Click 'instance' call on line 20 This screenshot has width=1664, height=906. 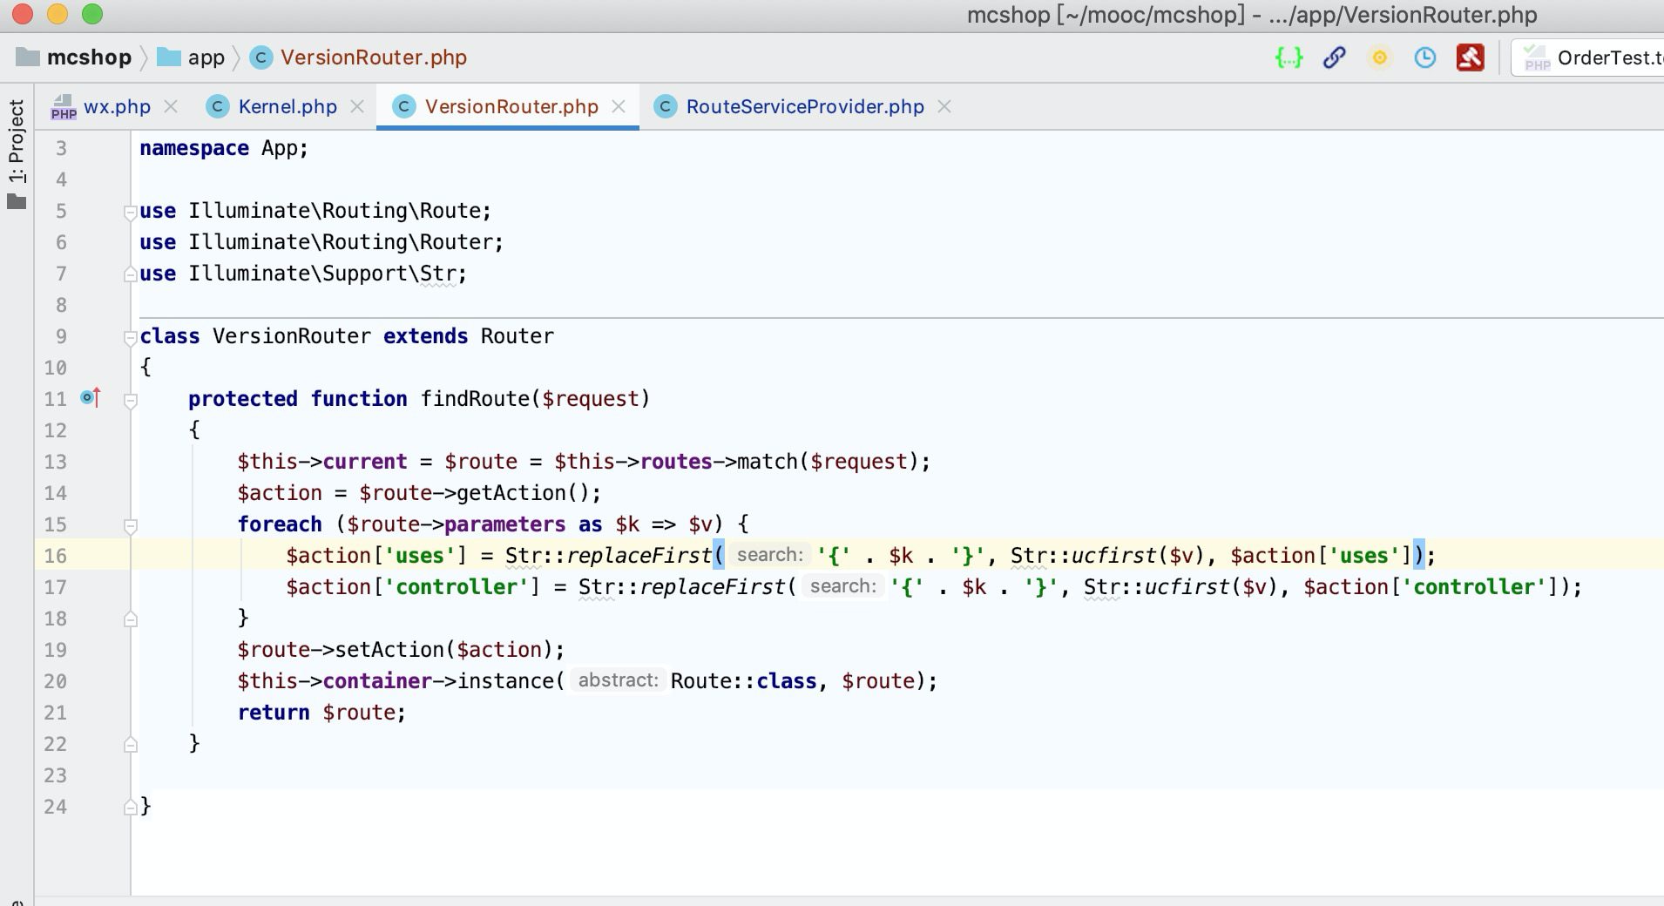click(x=505, y=681)
